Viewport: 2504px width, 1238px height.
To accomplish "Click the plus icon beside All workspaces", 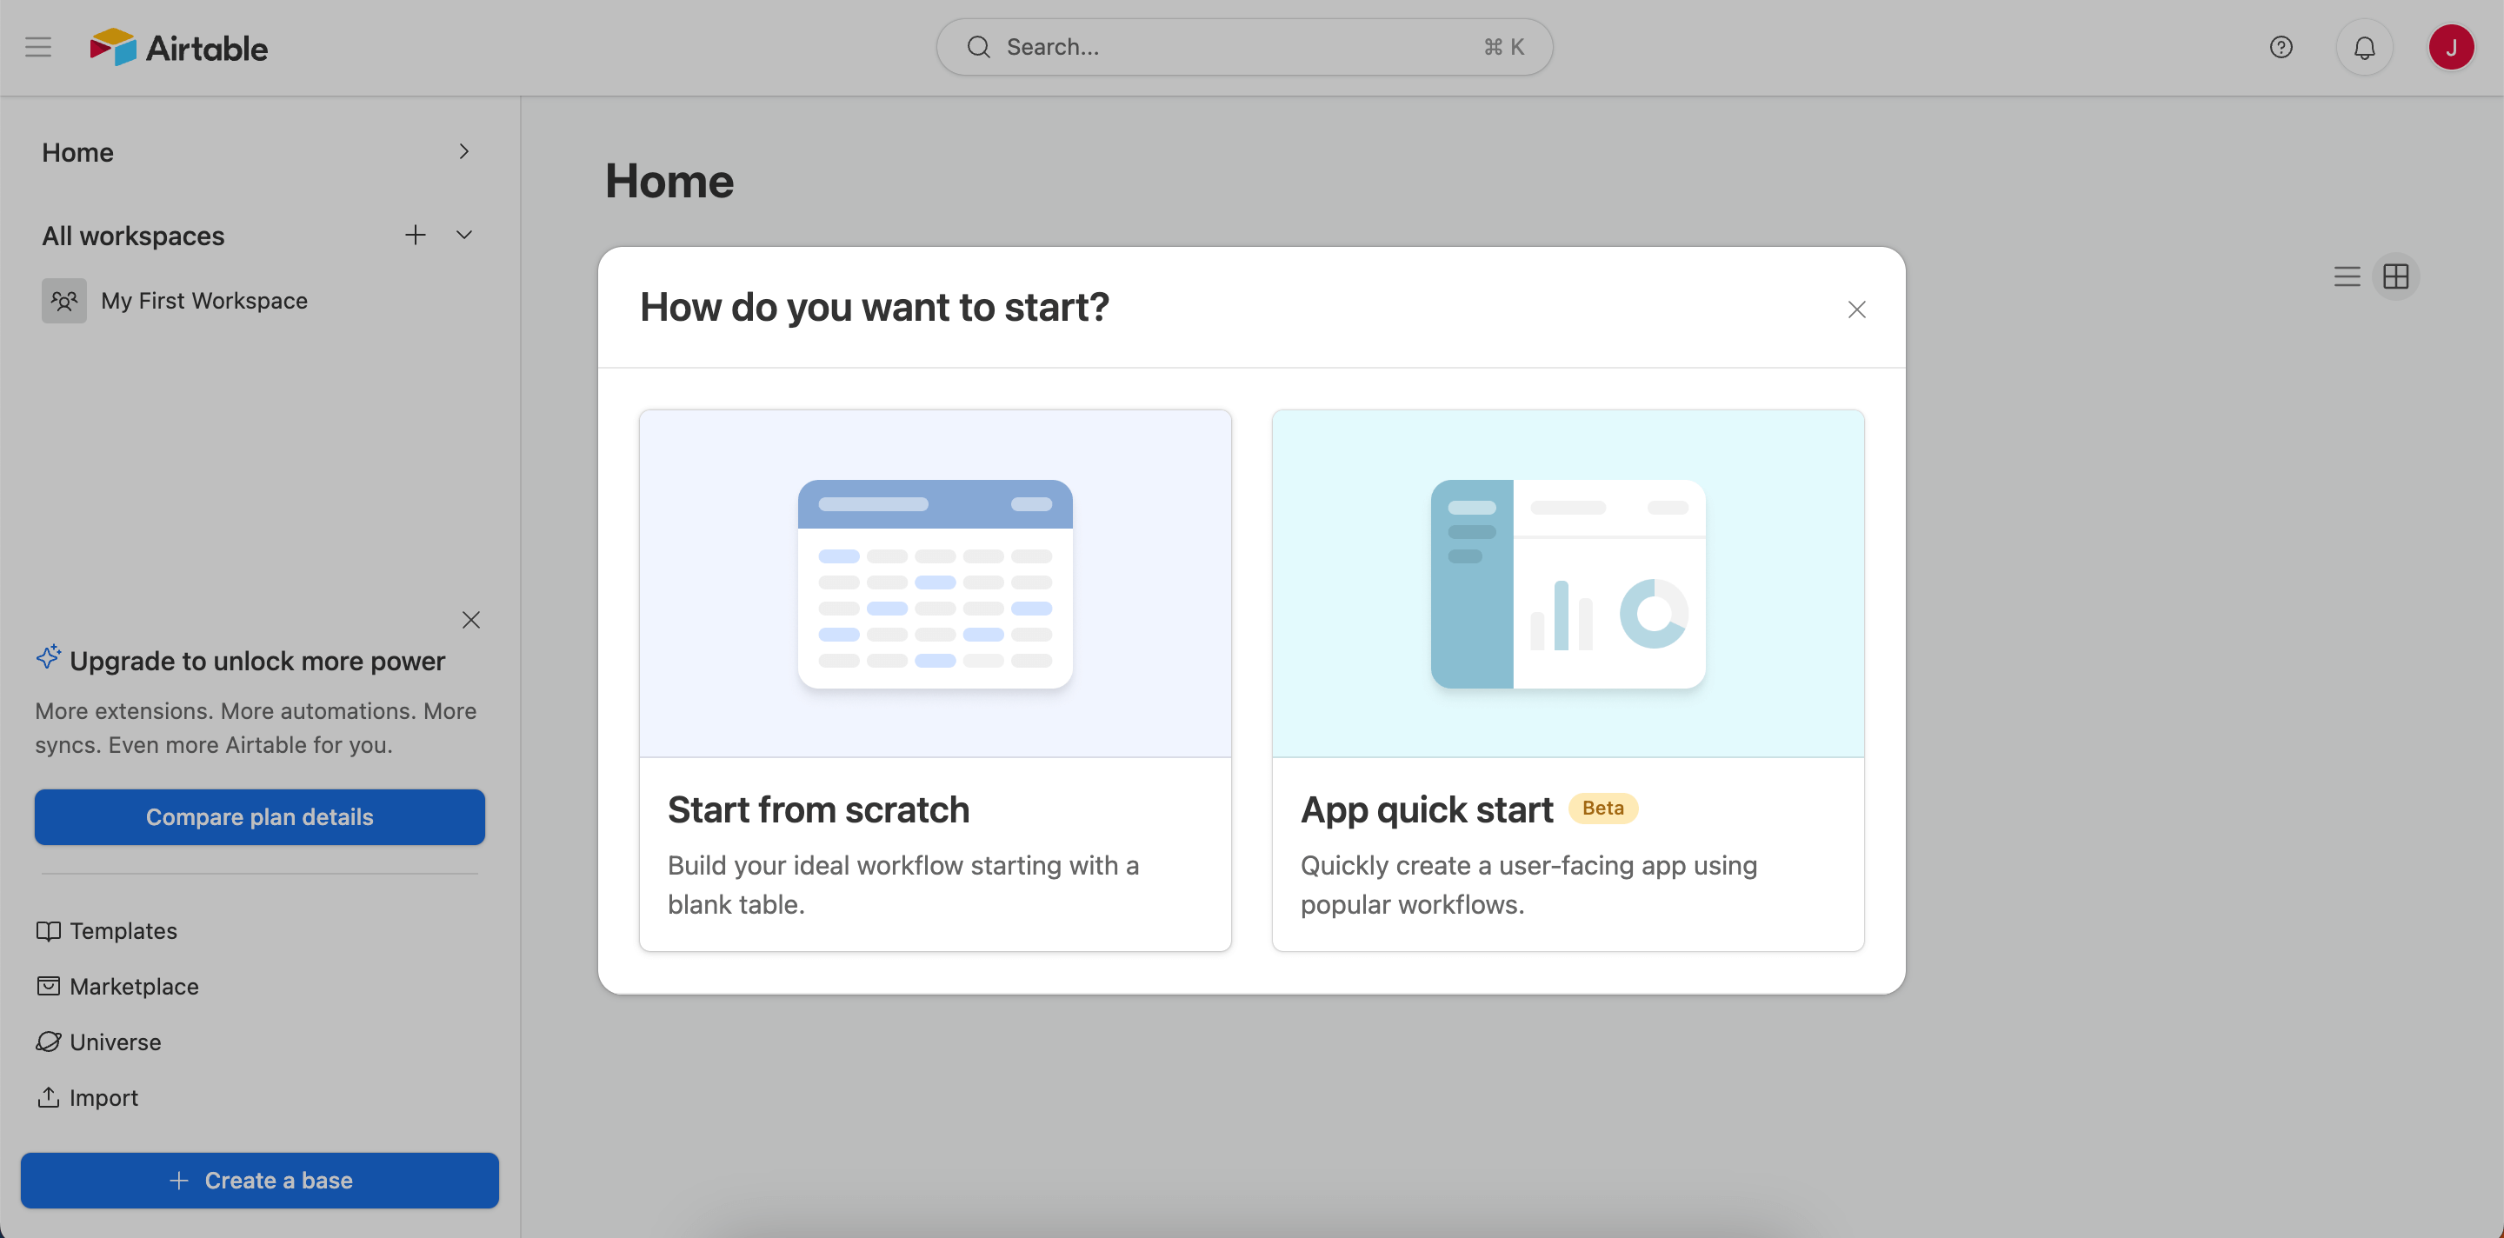I will [x=415, y=235].
